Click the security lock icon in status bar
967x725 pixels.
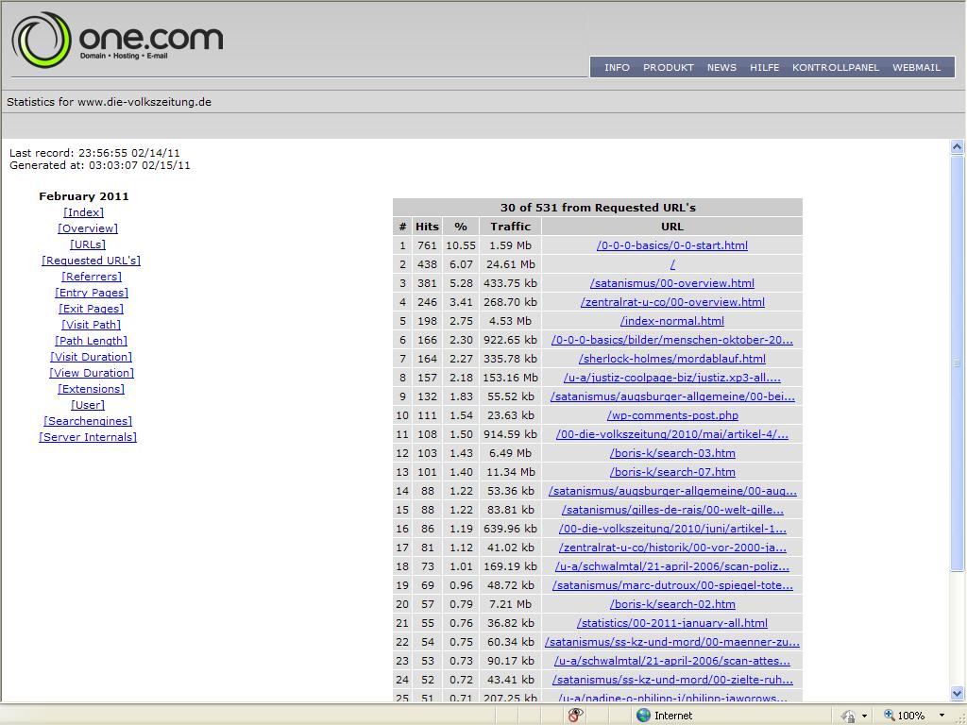click(849, 716)
